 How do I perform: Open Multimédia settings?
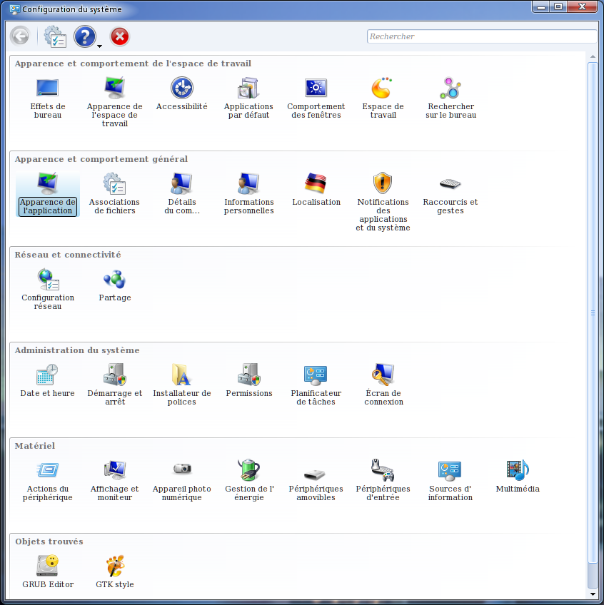(x=518, y=477)
